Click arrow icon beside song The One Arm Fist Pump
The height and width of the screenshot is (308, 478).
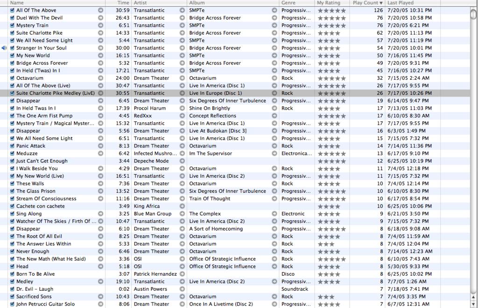click(x=101, y=116)
